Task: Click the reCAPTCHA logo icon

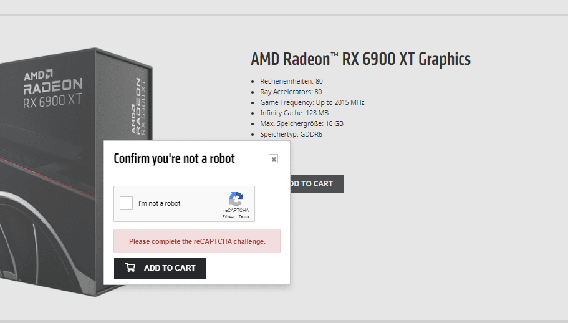Action: tap(236, 199)
